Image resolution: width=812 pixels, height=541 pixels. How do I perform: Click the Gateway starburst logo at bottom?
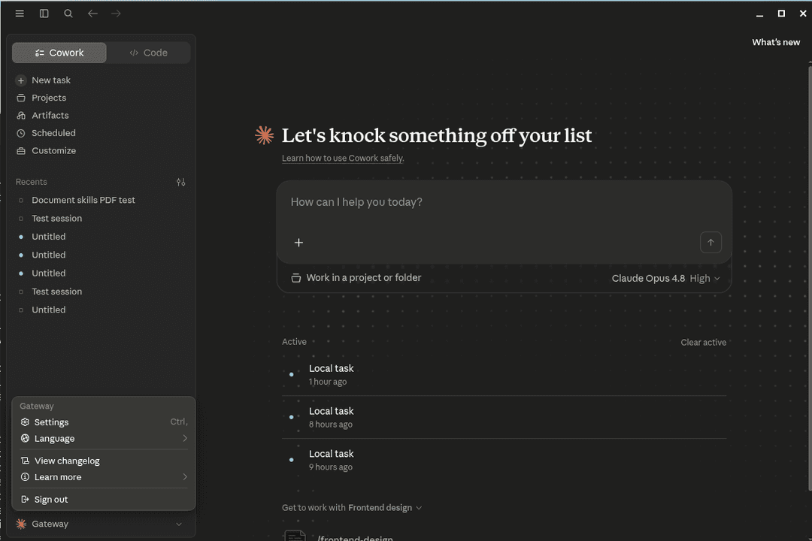(21, 524)
